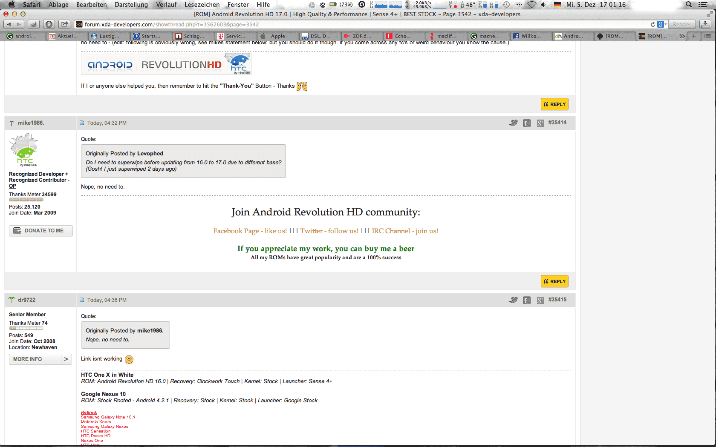Share post #35414 on Twitter
Viewport: 716px width, 447px height.
513,123
